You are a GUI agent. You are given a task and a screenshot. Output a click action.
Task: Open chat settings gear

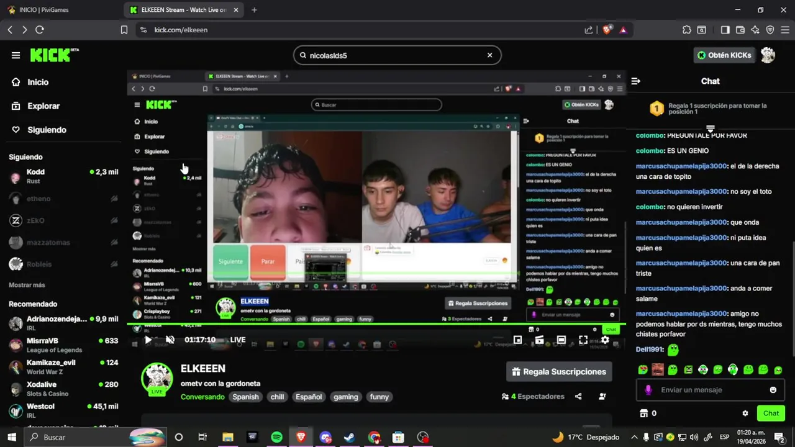tap(745, 413)
